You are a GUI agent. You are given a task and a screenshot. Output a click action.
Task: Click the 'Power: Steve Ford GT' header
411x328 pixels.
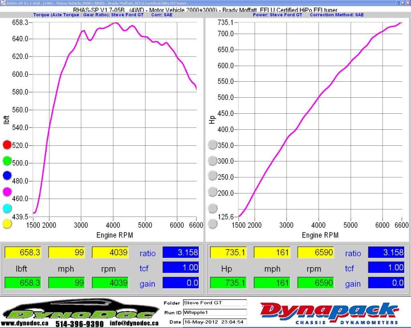(277, 15)
